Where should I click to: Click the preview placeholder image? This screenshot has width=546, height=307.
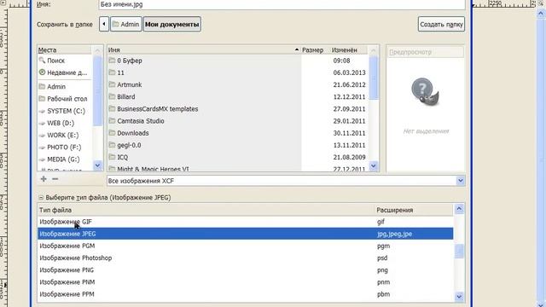(425, 92)
